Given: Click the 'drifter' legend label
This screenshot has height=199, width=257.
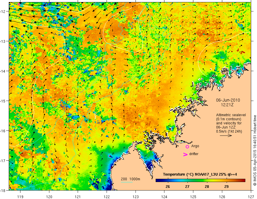Looking at the screenshot, I should click(x=194, y=154).
